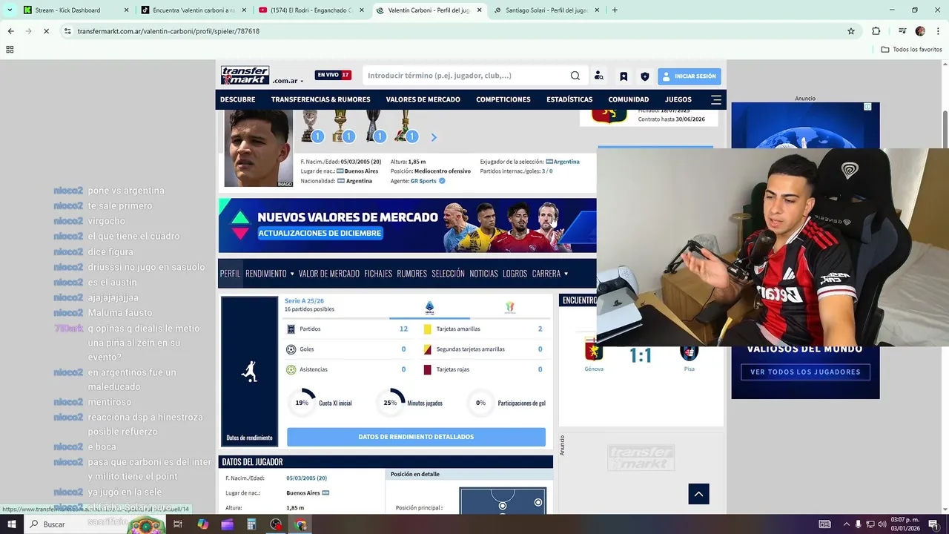Open Task View on the taskbar
This screenshot has height=534, width=949.
[177, 524]
